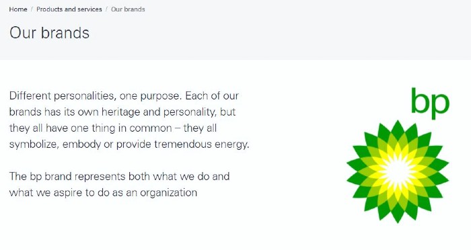Screen dimensions: 471x250
Task: Click the leftmost dark green sunburst petal tip
Action: click(352, 171)
